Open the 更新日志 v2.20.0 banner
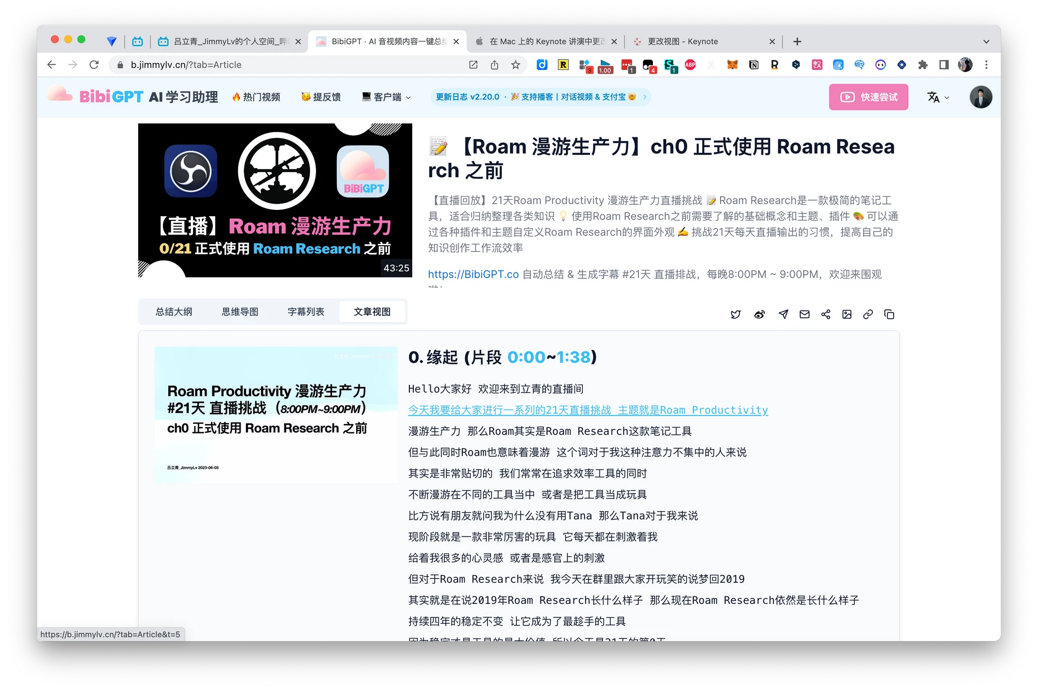The width and height of the screenshot is (1038, 690). coord(541,97)
